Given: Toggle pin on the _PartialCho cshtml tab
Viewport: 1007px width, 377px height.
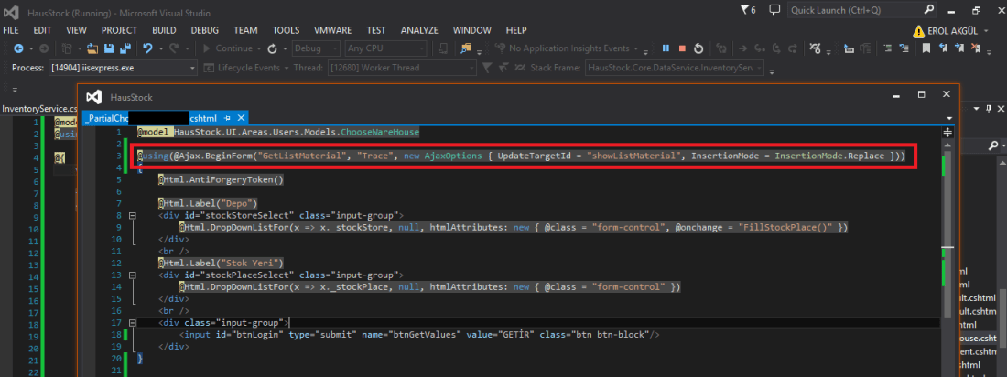Looking at the screenshot, I should 227,118.
